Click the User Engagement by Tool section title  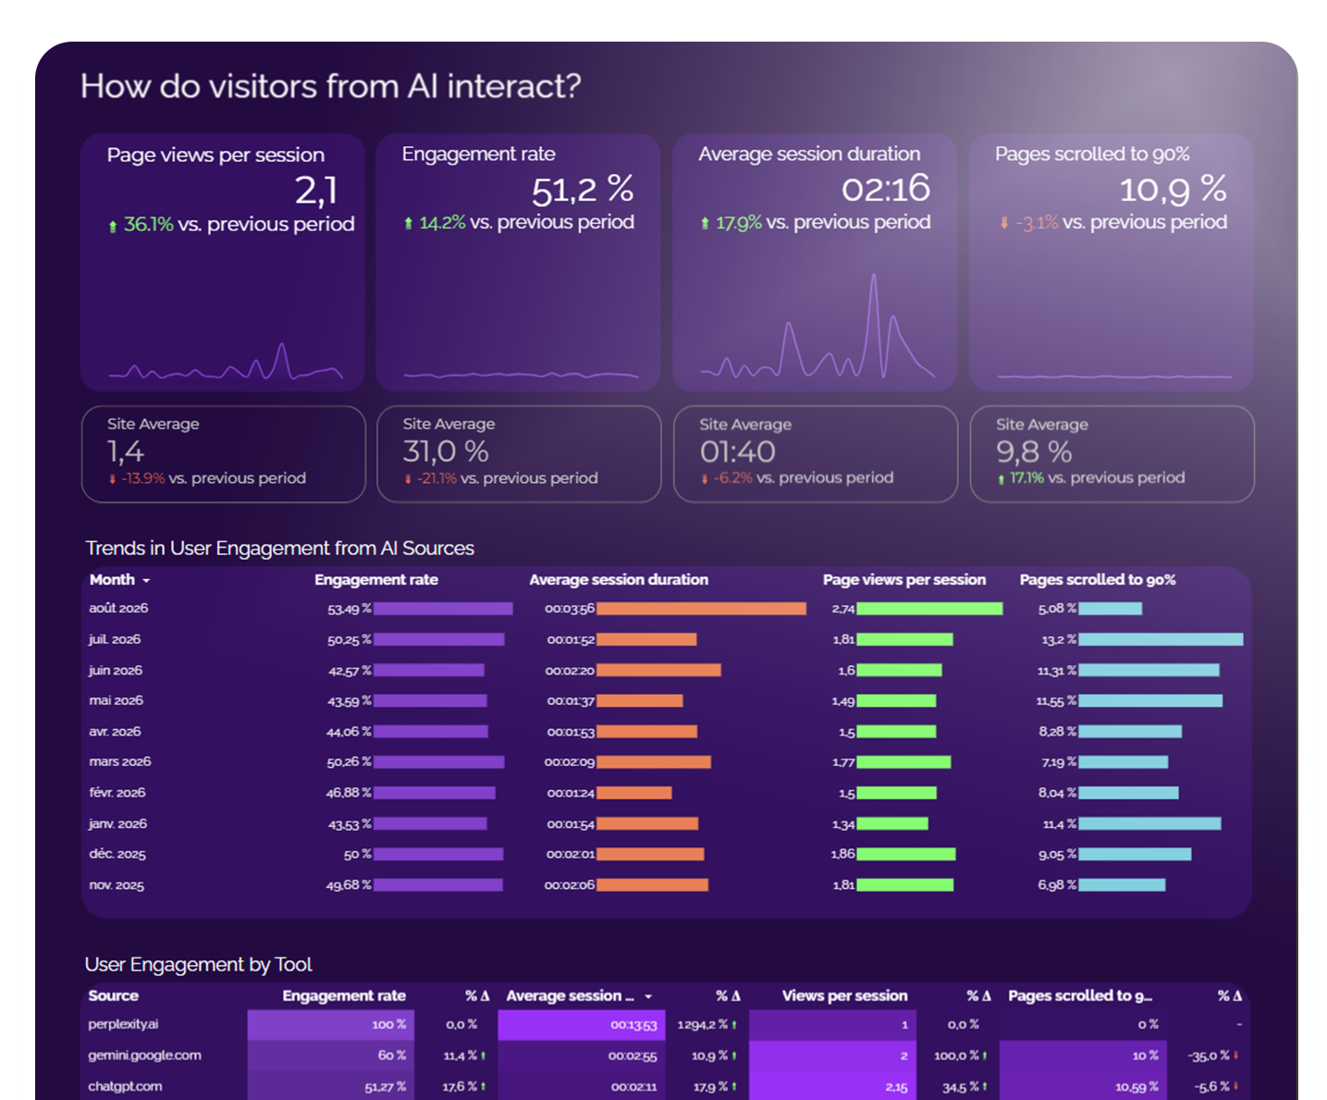pyautogui.click(x=199, y=965)
